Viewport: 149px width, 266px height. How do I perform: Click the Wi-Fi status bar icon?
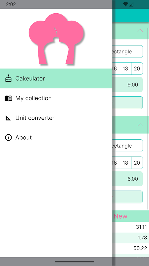(125, 4)
